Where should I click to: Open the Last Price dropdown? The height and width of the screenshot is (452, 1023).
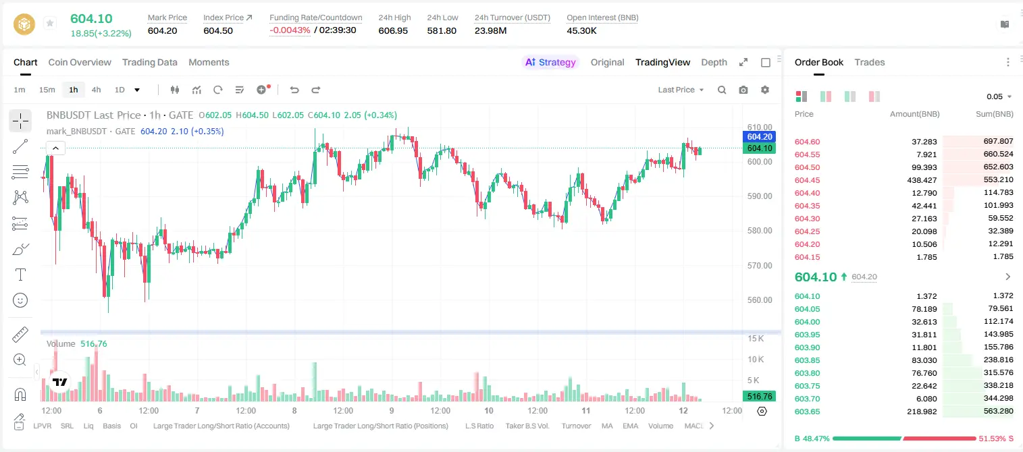pos(681,90)
